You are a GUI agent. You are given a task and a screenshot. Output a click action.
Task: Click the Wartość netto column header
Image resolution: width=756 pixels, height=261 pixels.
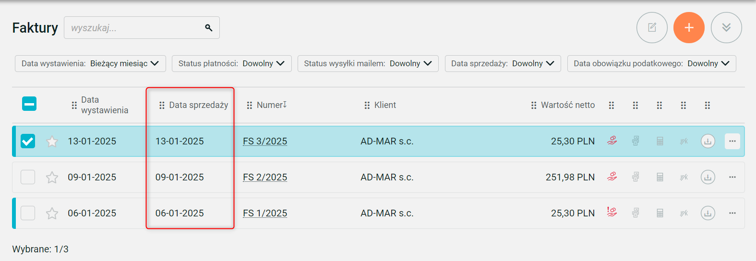[x=567, y=105]
